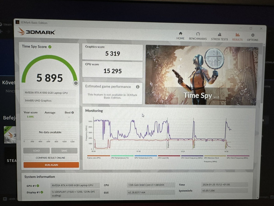The width and height of the screenshot is (274, 206).
Task: Select the HOME menu label
Action: [x=180, y=38]
